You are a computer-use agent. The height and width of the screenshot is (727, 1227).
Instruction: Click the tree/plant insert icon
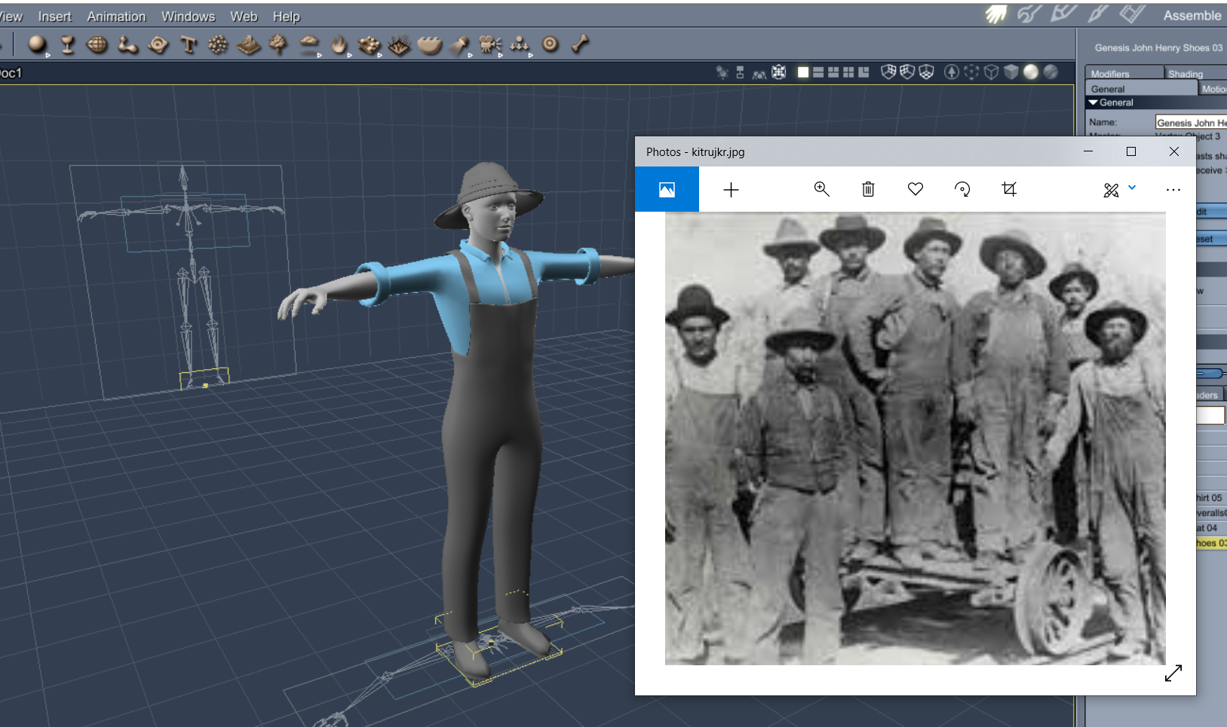(x=278, y=44)
